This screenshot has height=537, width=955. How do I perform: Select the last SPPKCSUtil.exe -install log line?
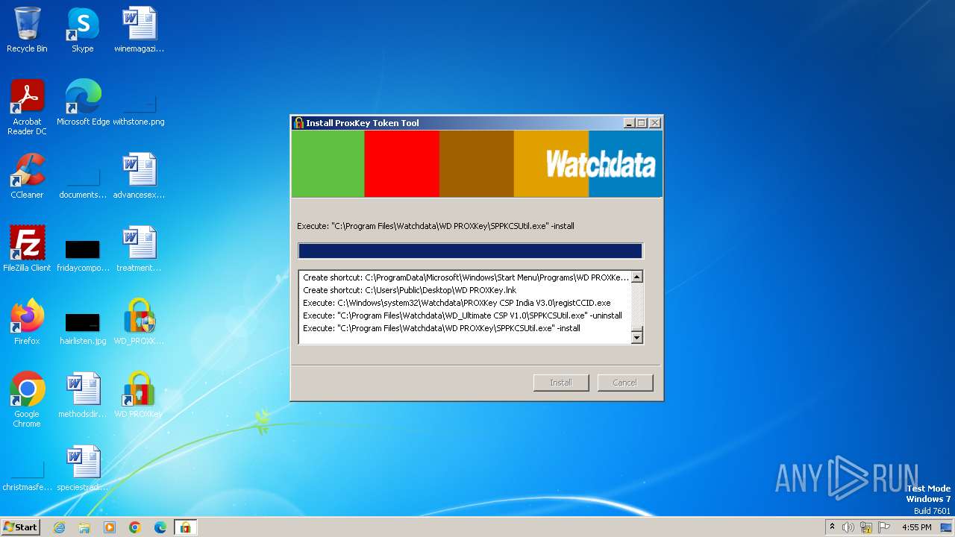[x=442, y=328]
